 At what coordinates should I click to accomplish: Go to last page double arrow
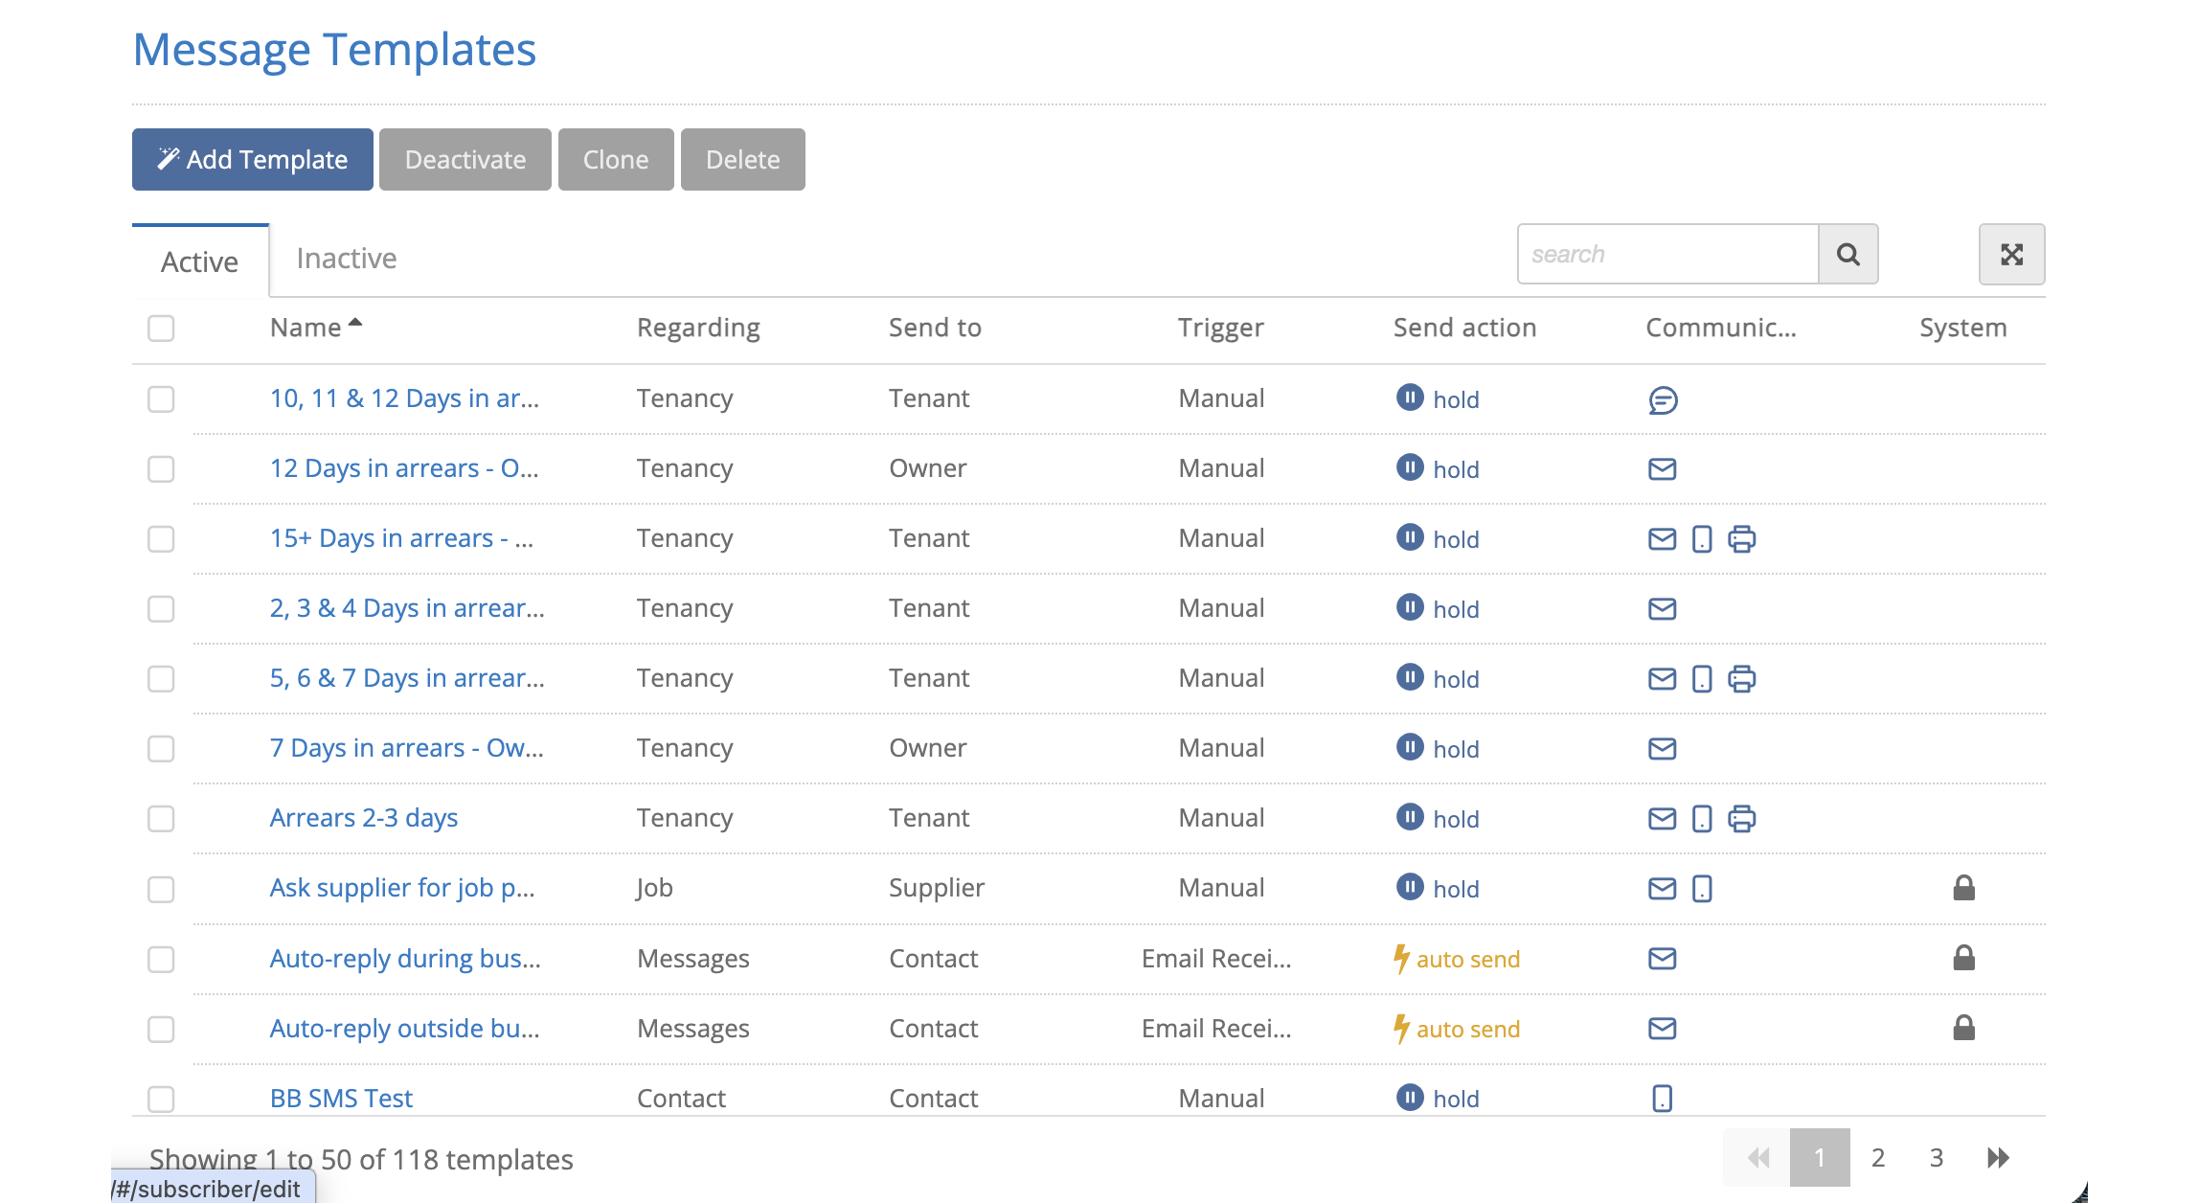1997,1158
